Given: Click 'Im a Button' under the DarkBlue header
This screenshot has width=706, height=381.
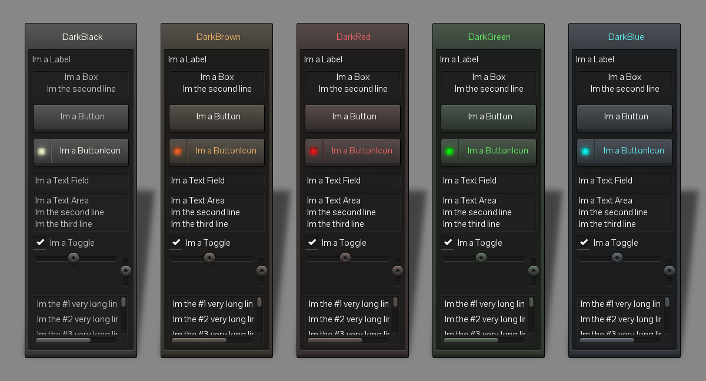Looking at the screenshot, I should pos(624,118).
